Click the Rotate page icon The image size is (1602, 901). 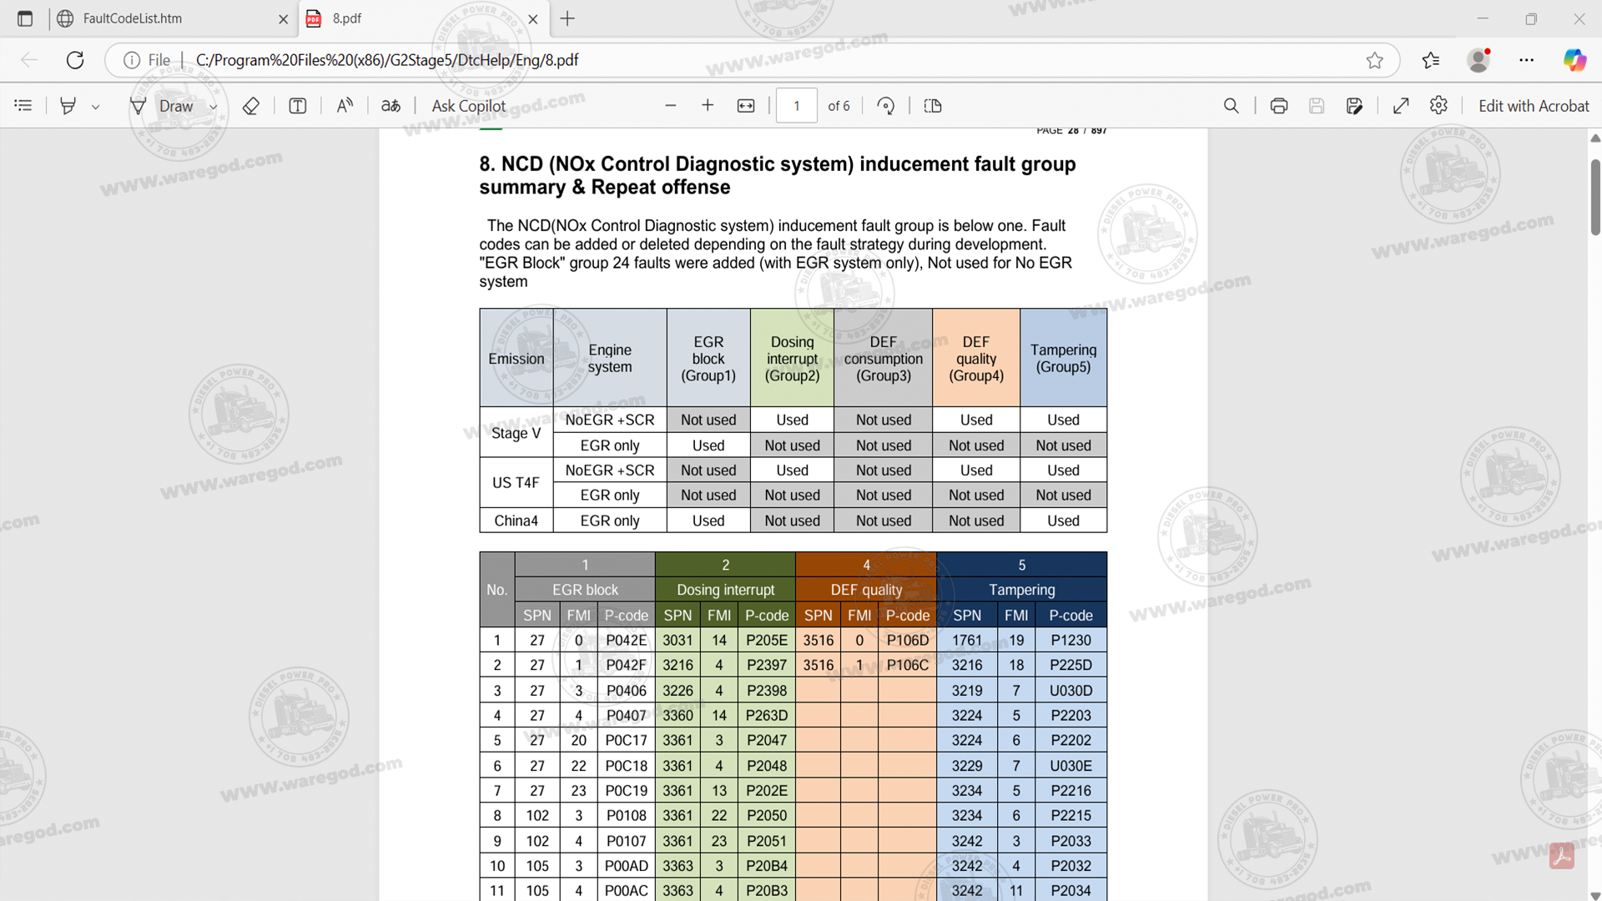click(x=886, y=106)
